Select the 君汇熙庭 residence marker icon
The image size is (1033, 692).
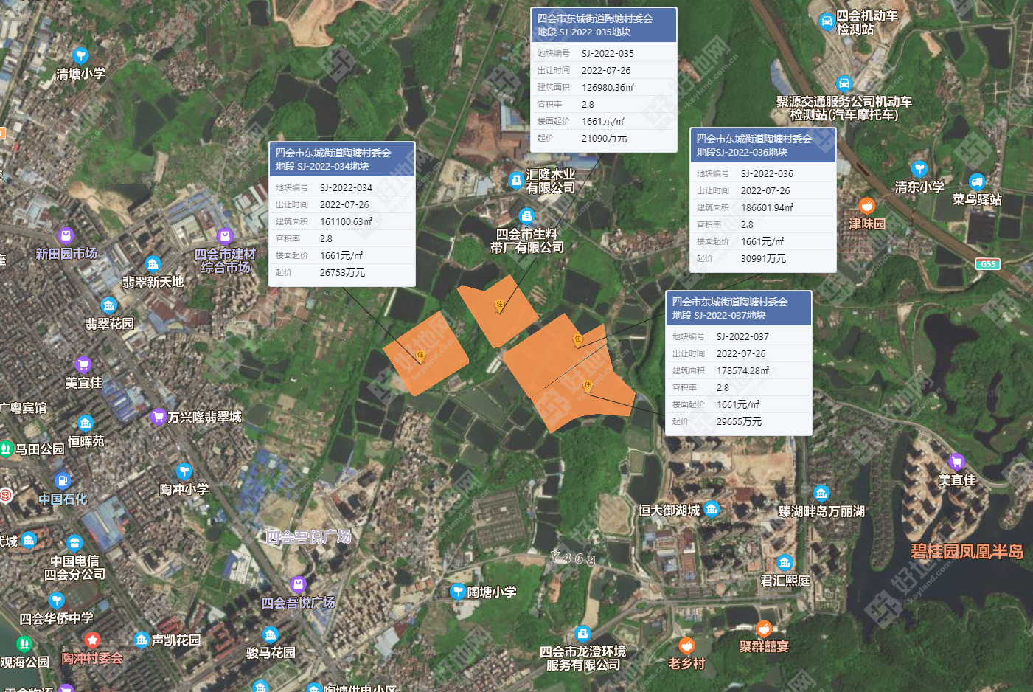point(785,563)
